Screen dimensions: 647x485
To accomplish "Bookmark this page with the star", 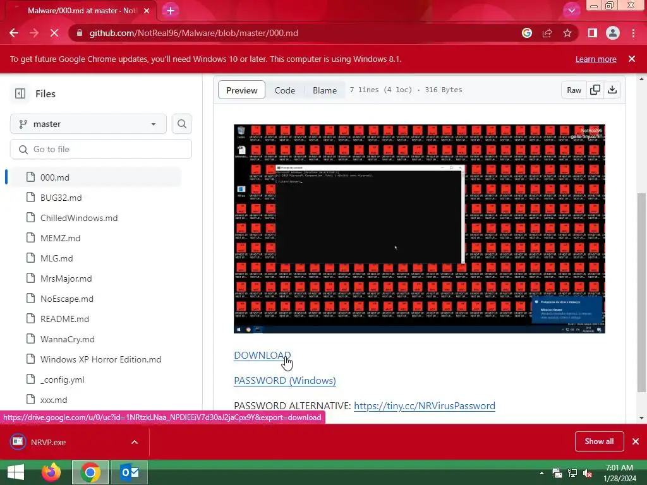I will pos(567,33).
